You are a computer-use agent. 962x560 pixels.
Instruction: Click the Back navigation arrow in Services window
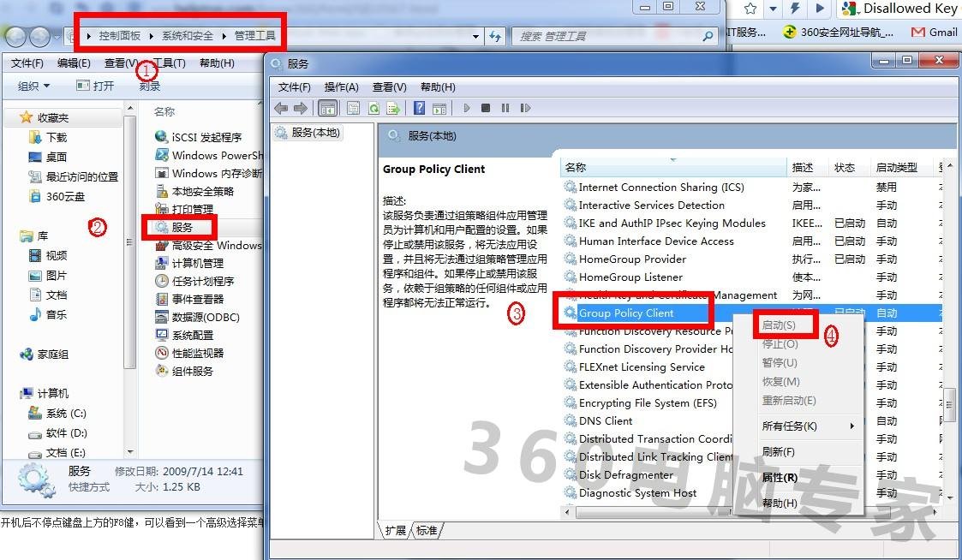click(280, 108)
